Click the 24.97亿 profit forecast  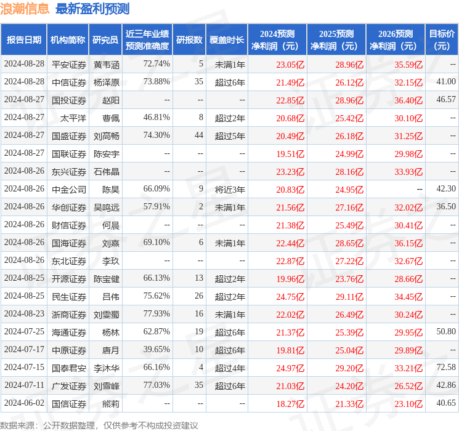point(290,368)
